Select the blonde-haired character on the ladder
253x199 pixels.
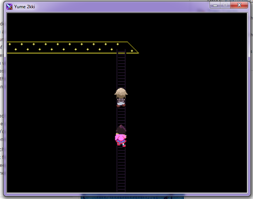(x=121, y=97)
